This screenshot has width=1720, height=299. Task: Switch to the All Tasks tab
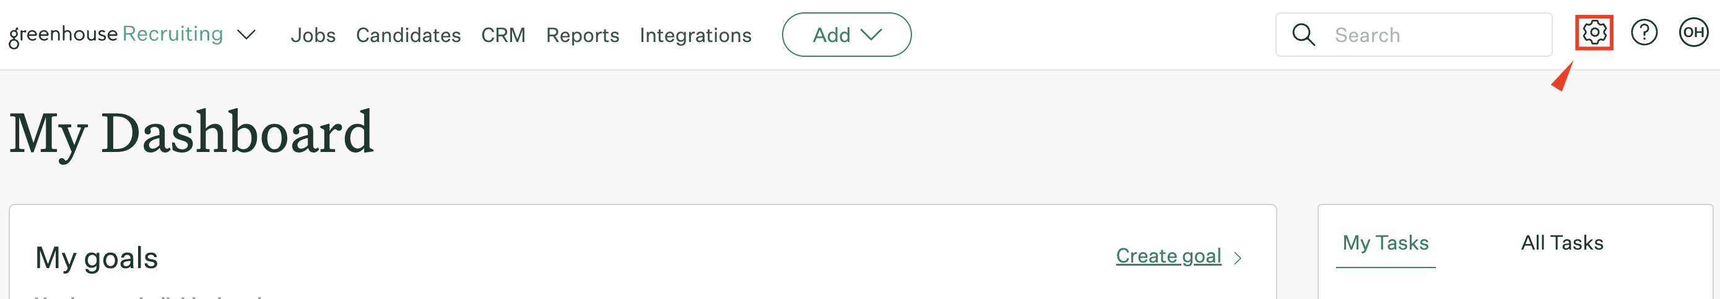coord(1561,243)
